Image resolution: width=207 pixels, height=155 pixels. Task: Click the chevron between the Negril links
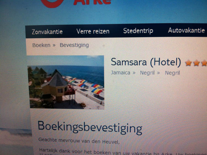click(158, 73)
